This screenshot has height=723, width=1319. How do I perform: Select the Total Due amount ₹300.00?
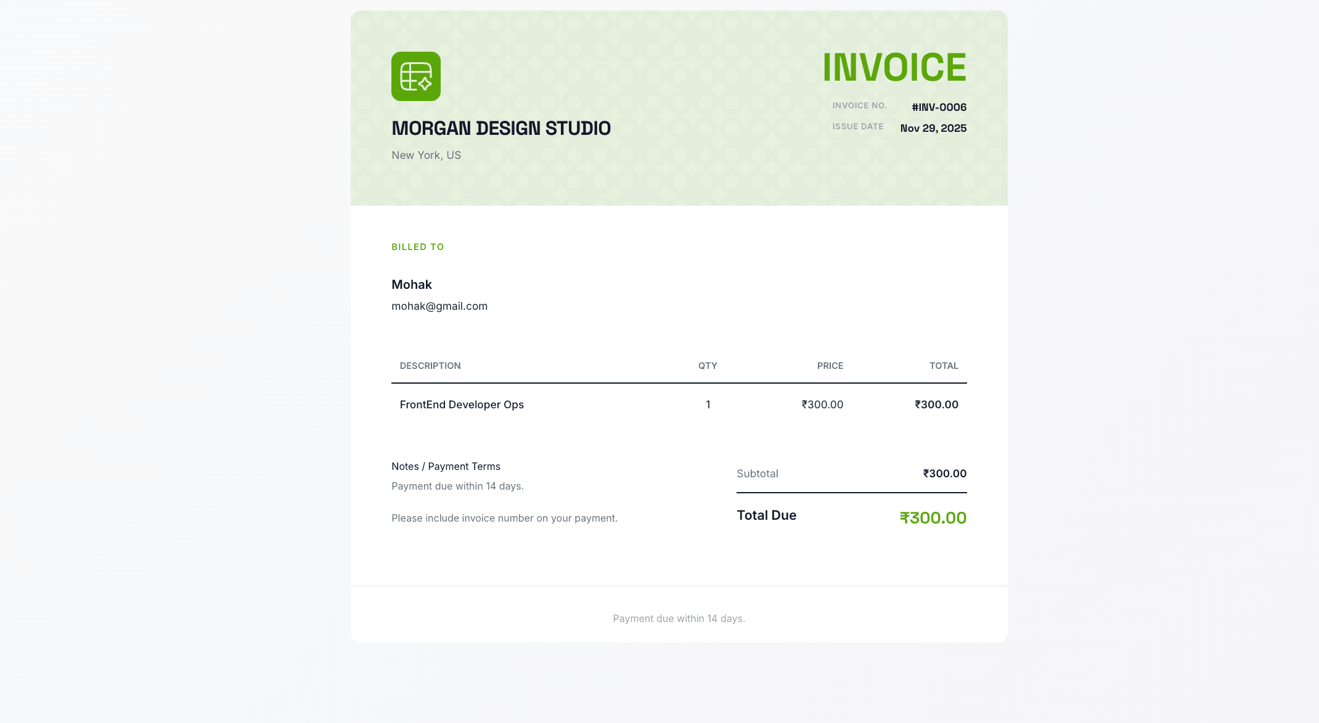933,517
